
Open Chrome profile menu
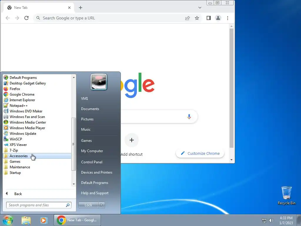[x=218, y=18]
